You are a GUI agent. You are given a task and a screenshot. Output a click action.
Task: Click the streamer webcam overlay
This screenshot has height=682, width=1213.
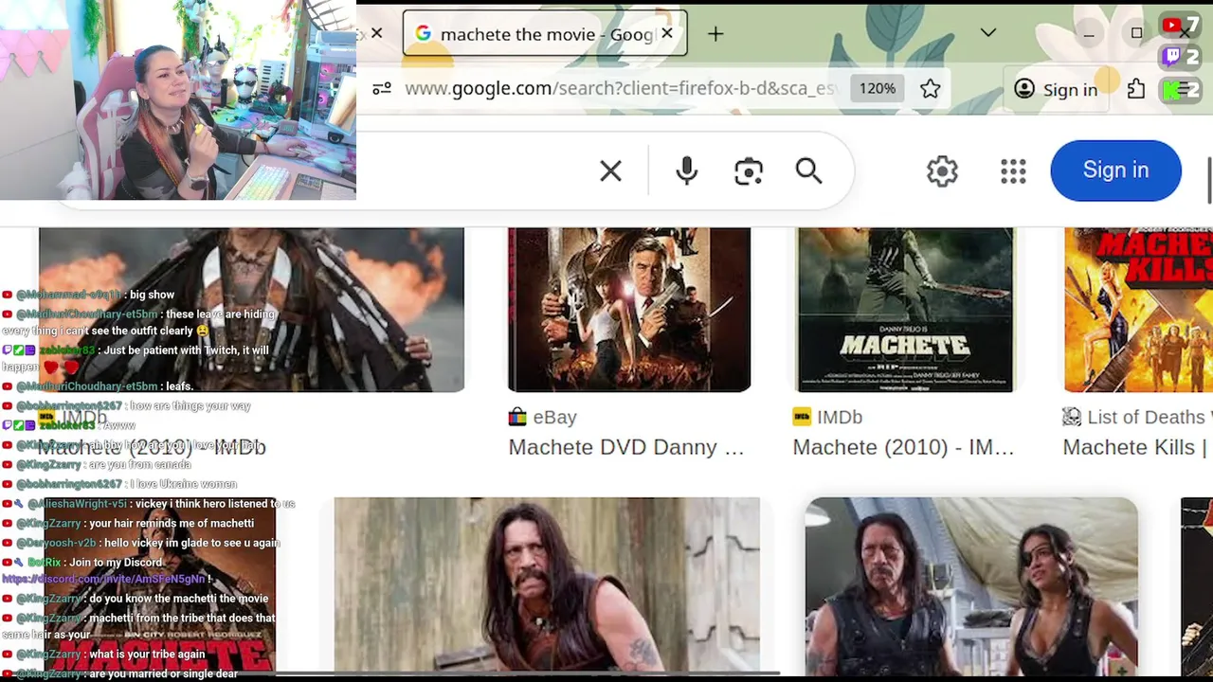[x=178, y=100]
